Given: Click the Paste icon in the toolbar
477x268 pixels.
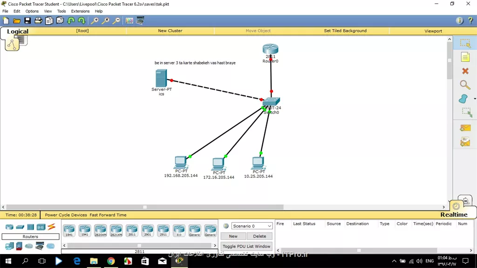Looking at the screenshot, I should (x=60, y=21).
